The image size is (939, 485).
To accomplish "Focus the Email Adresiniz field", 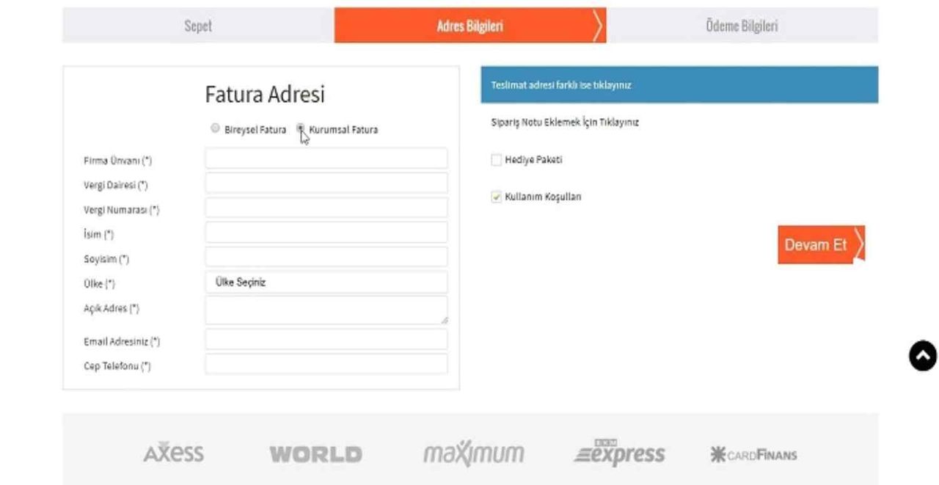I will pyautogui.click(x=326, y=339).
